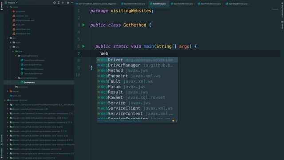Expand the main folder
The height and width of the screenshot is (160, 284).
pos(11,43)
